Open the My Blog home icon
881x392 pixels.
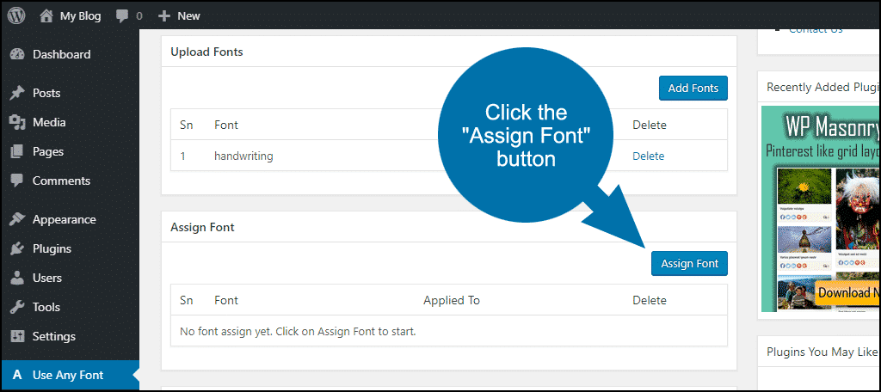pos(46,15)
